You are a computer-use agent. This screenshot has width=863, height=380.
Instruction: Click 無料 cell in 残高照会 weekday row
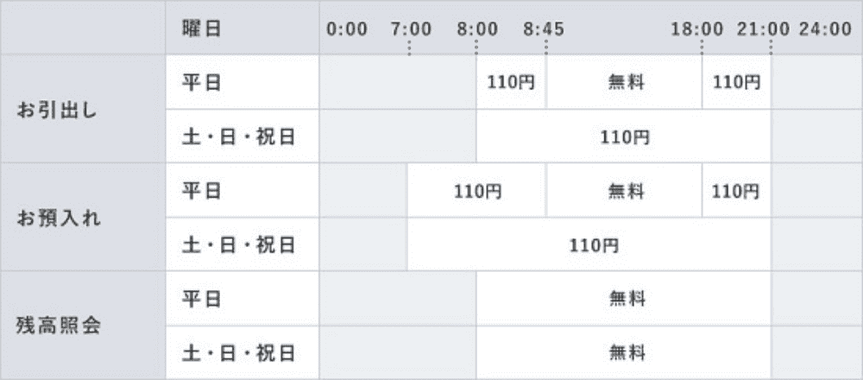(624, 299)
